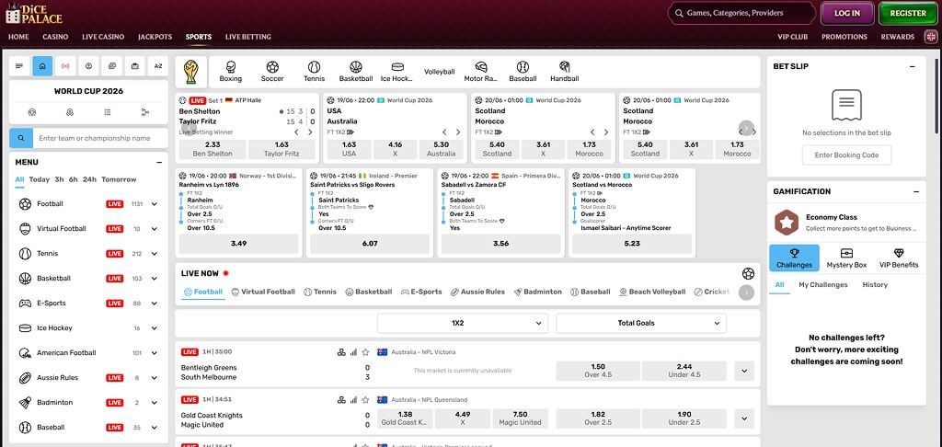Expand more markets for Bentleigh Greens match

(x=743, y=372)
